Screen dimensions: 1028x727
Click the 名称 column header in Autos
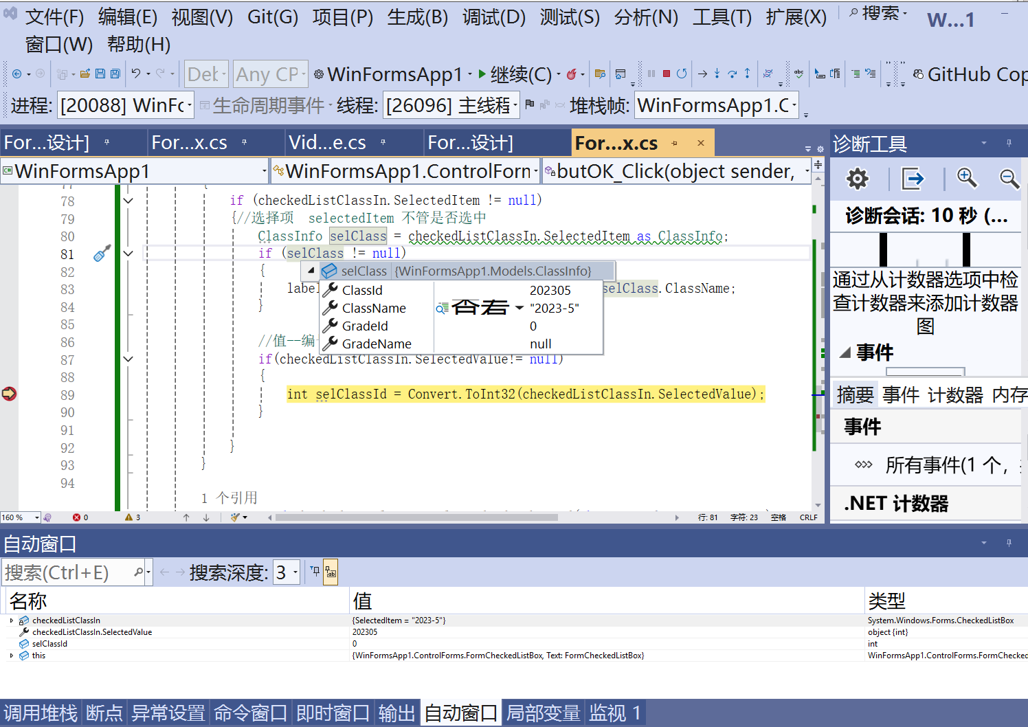pos(177,601)
